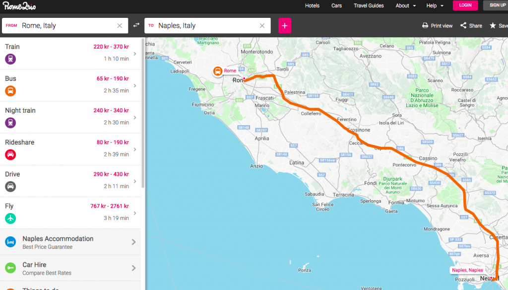Open Car Hire via its chevron
Viewport: 508px width, 290px height.
[133, 268]
